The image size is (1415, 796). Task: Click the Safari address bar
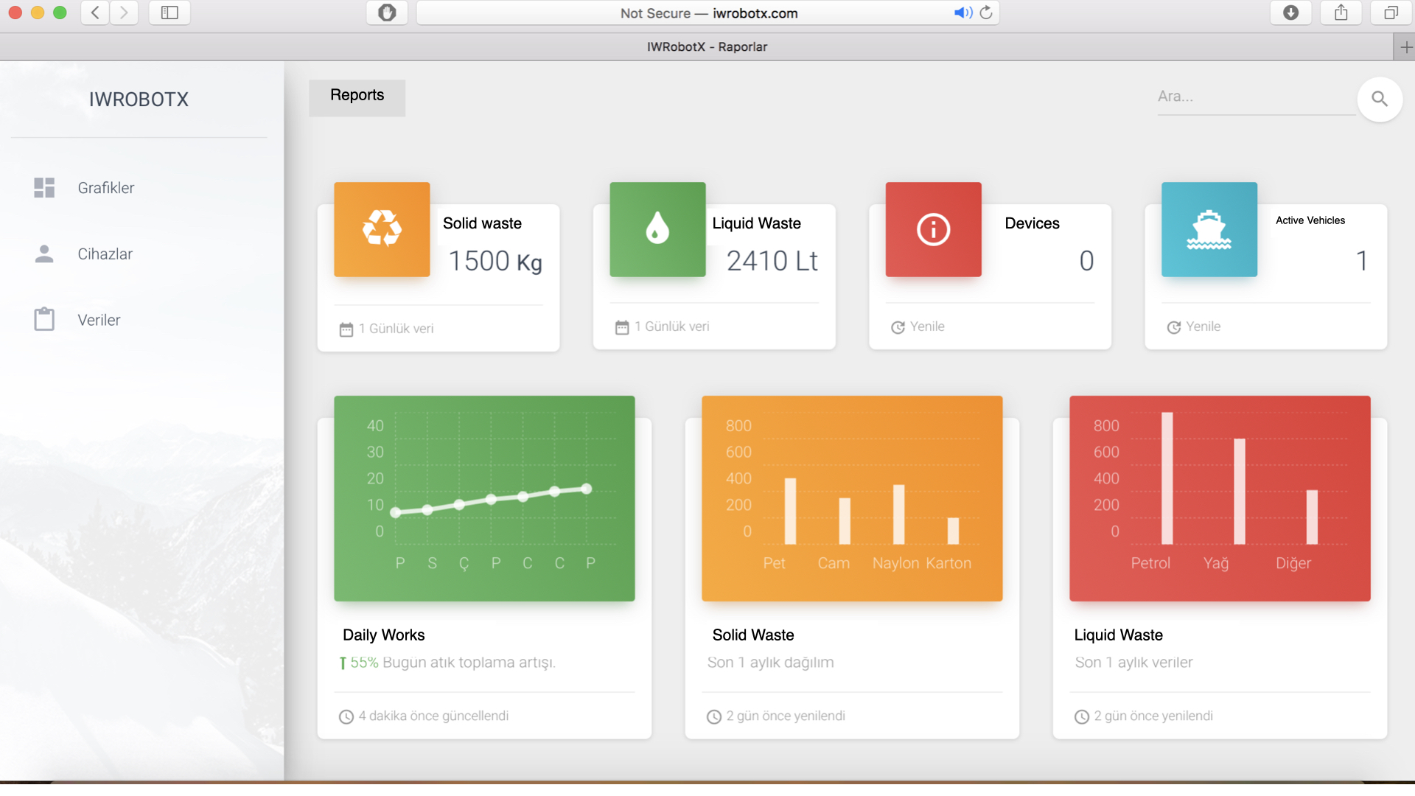pos(708,13)
